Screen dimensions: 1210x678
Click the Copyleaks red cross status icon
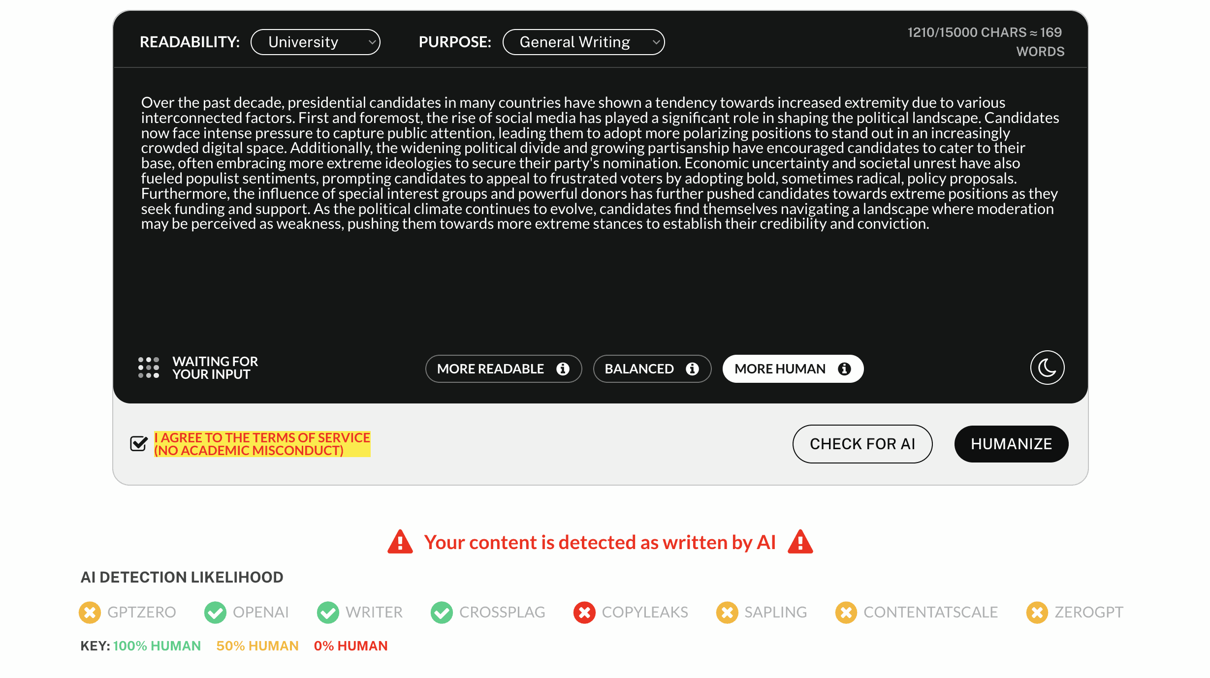coord(584,613)
